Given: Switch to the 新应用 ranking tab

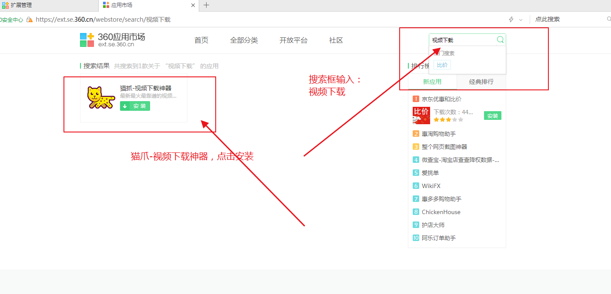Looking at the screenshot, I should pyautogui.click(x=432, y=82).
